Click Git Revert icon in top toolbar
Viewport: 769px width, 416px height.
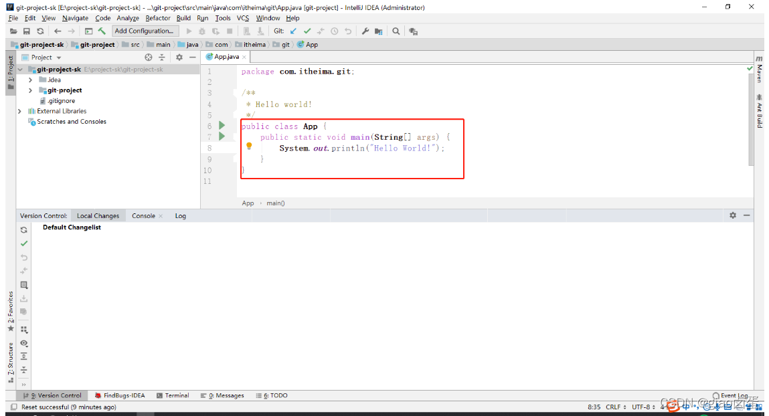coord(348,31)
